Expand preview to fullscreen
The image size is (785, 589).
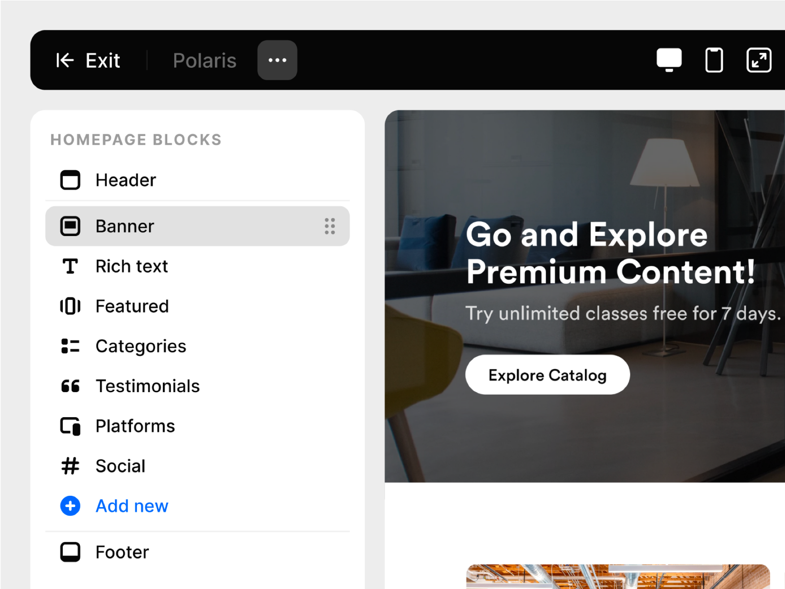click(x=759, y=60)
